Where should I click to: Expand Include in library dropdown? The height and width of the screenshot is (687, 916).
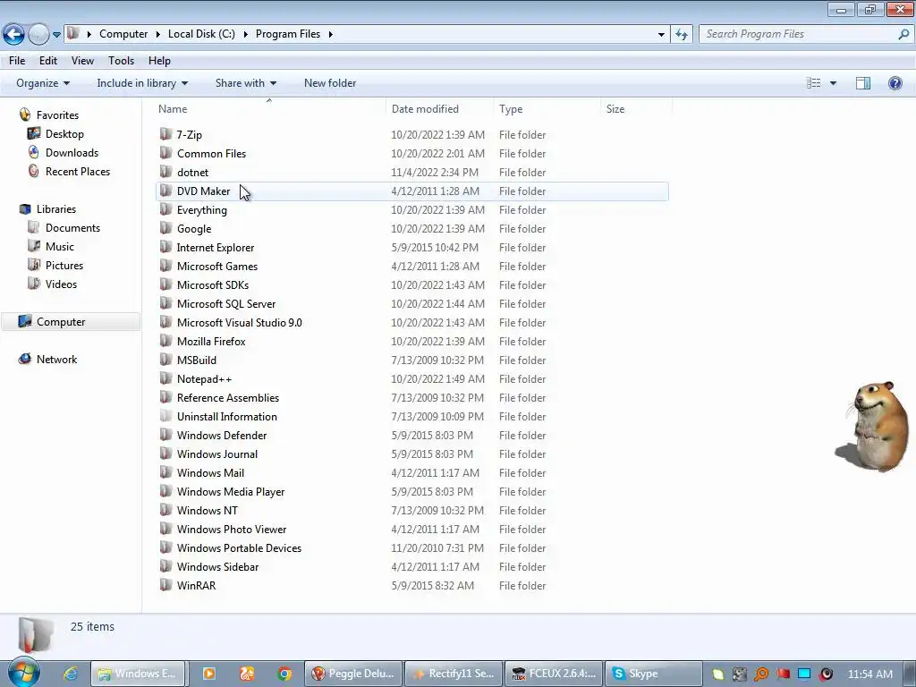coord(142,83)
